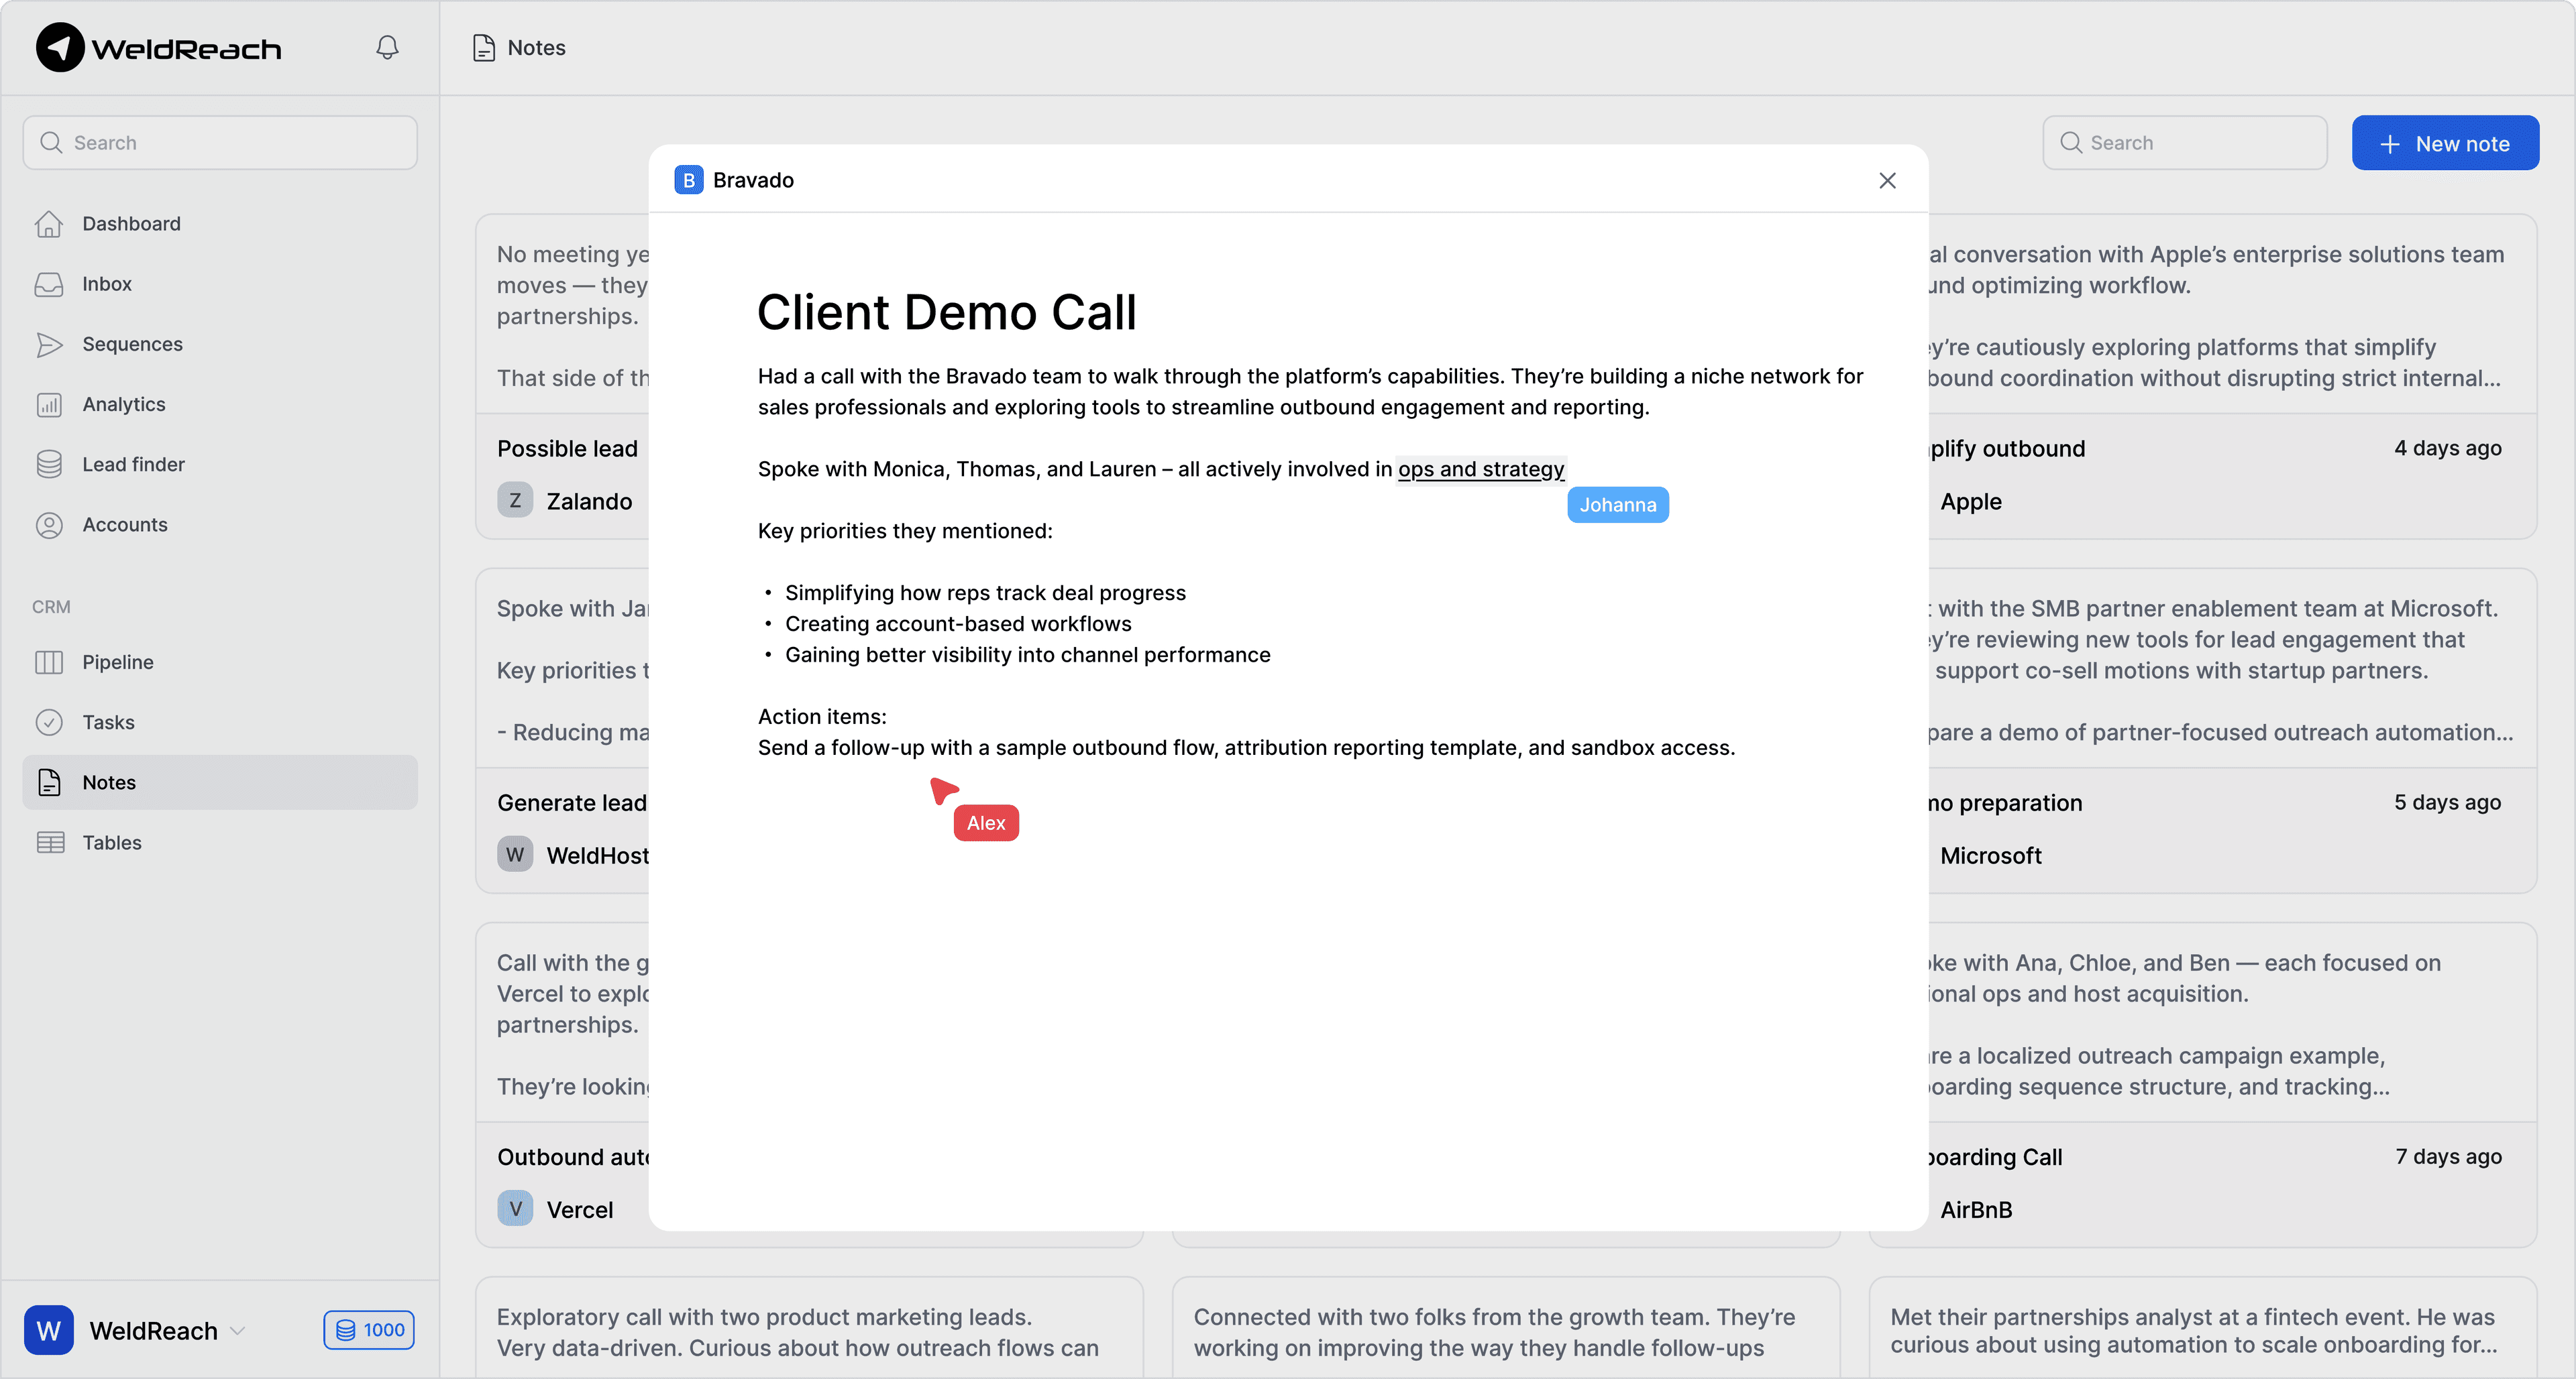2576x1379 pixels.
Task: Click the Client Demo Call title
Action: (946, 312)
